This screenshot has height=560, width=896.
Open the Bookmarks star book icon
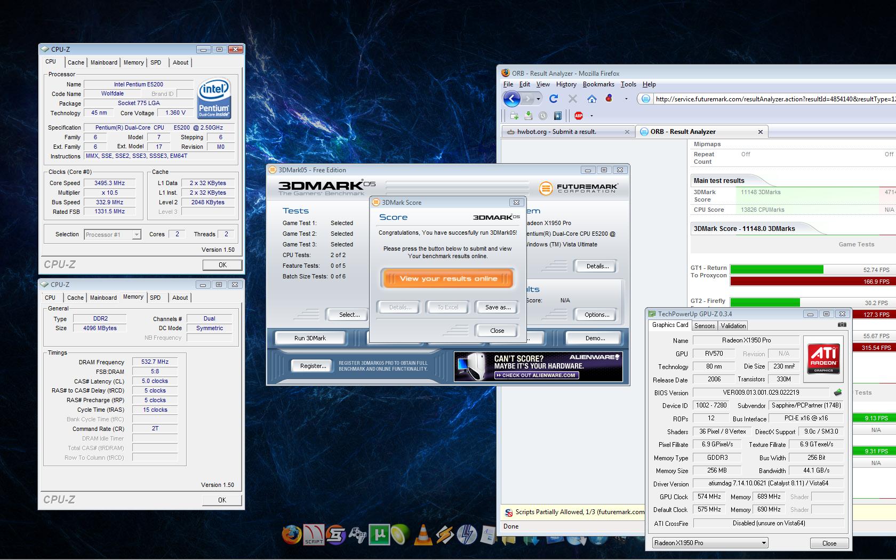tap(557, 116)
